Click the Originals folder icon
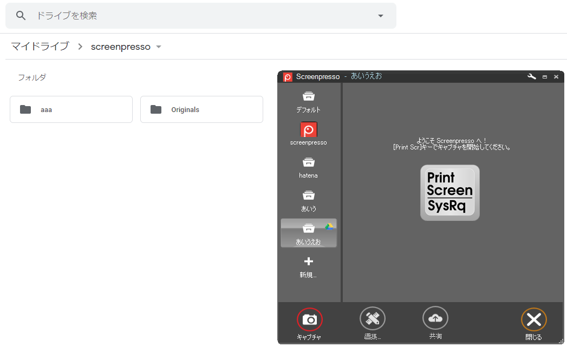The image size is (567, 353). pyautogui.click(x=156, y=109)
